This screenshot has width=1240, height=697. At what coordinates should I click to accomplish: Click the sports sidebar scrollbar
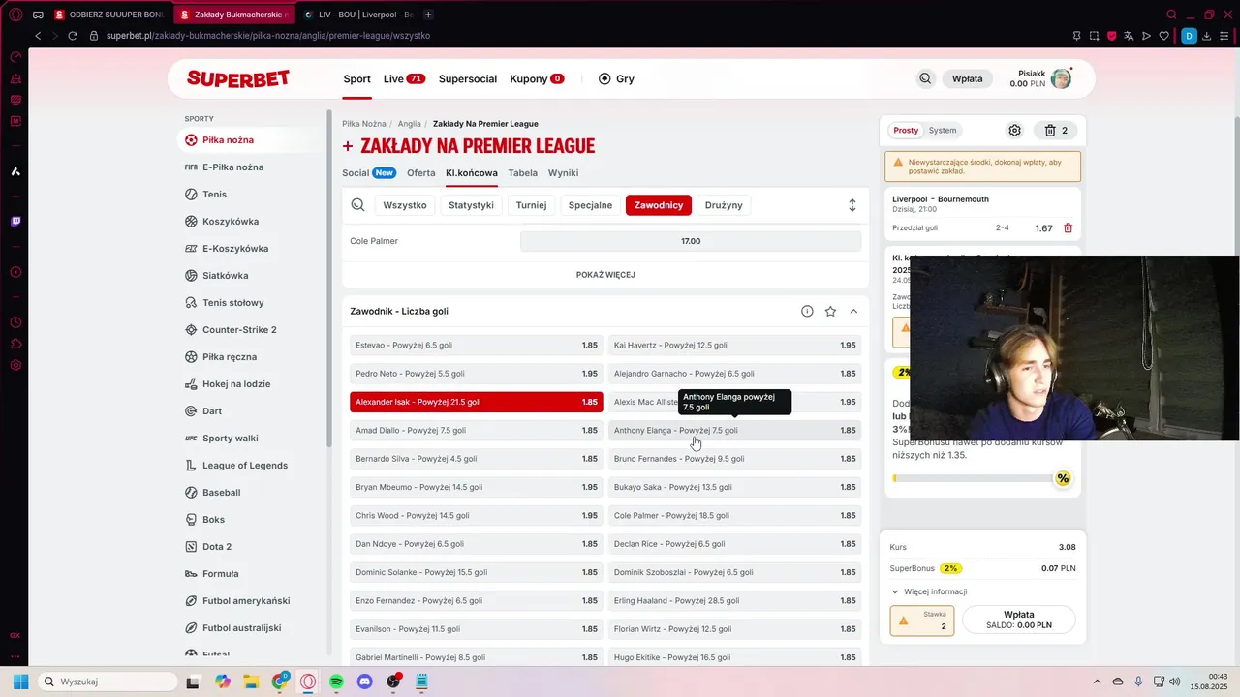pyautogui.click(x=329, y=281)
